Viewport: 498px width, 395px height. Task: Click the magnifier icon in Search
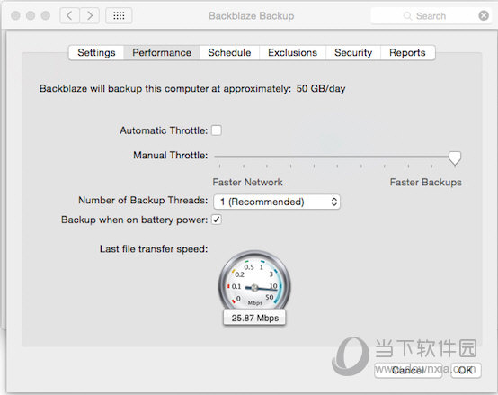point(407,16)
